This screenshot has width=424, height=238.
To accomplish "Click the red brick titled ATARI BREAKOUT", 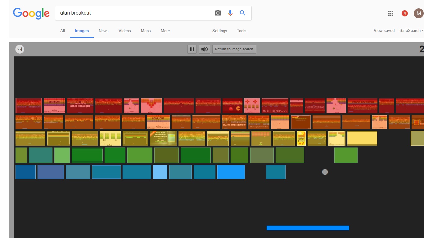I will (x=80, y=106).
